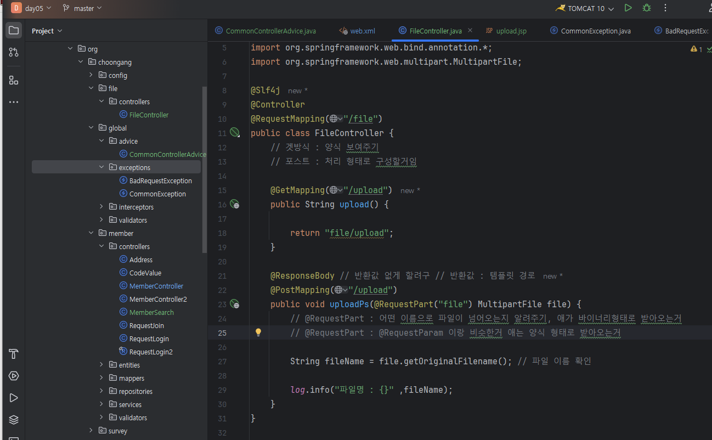Expand the config folder

91,75
